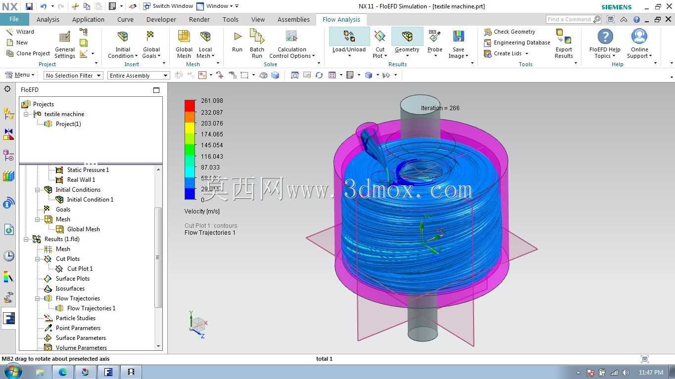Image resolution: width=675 pixels, height=379 pixels.
Task: Click the undo arrow icon
Action: (44, 6)
